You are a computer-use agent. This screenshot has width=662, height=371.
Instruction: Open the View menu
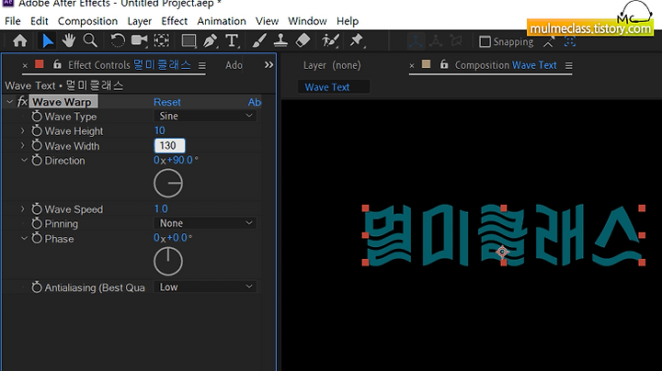pyautogui.click(x=267, y=21)
